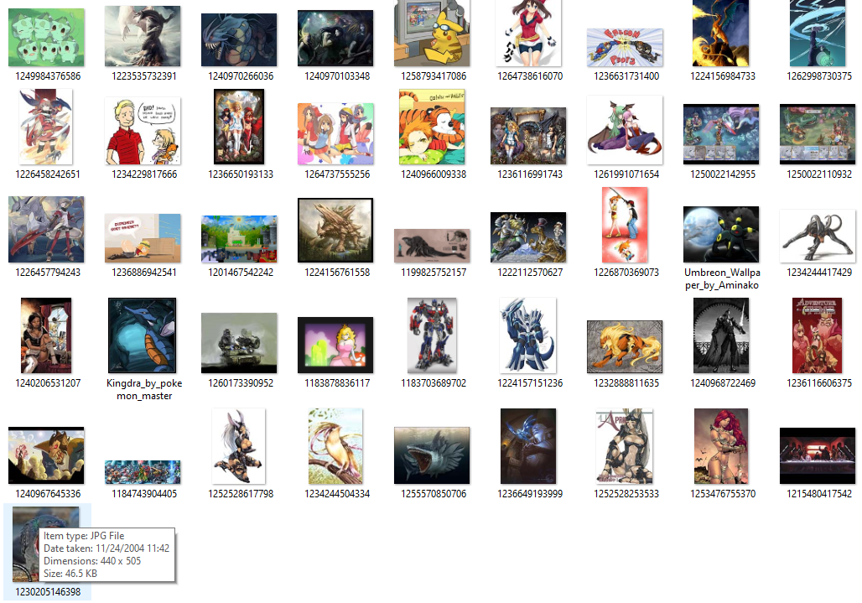The width and height of the screenshot is (862, 603).
Task: Select the thumbnail of image 1240970266036
Action: click(239, 40)
